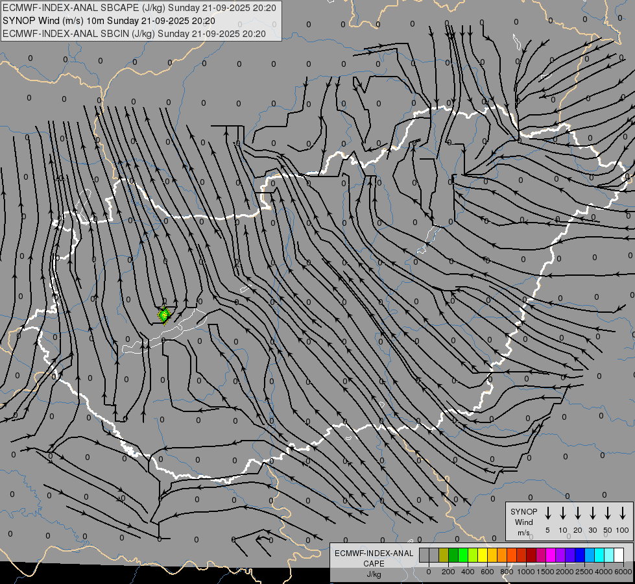Screen dimensions: 635x584
Task: Click the 10 m/s wind arrow in legend
Action: (x=562, y=513)
